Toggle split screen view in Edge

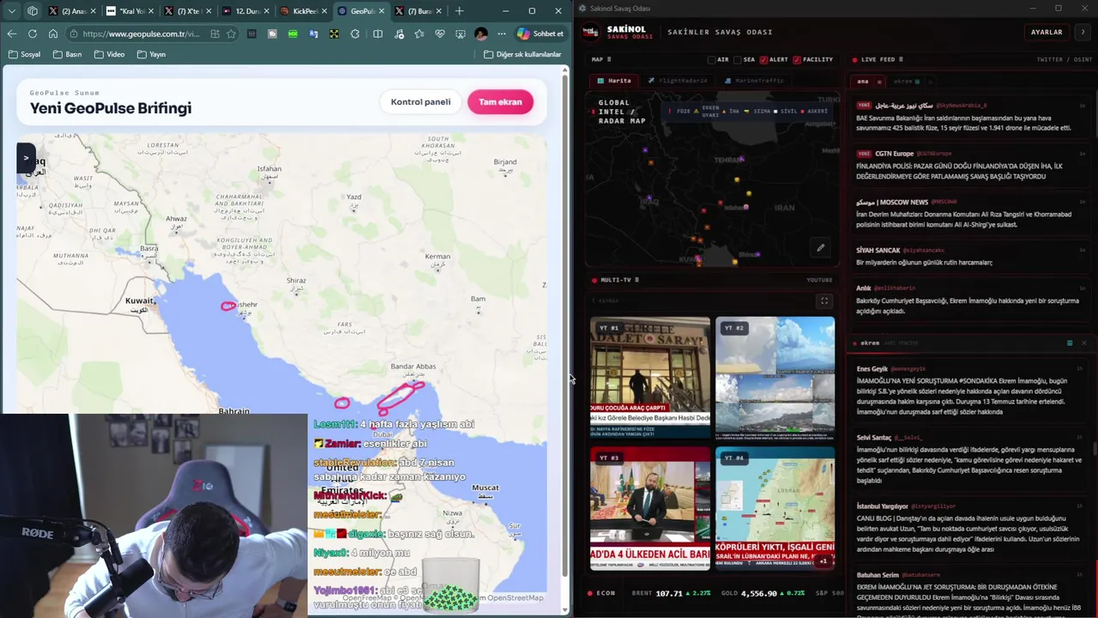tap(377, 33)
